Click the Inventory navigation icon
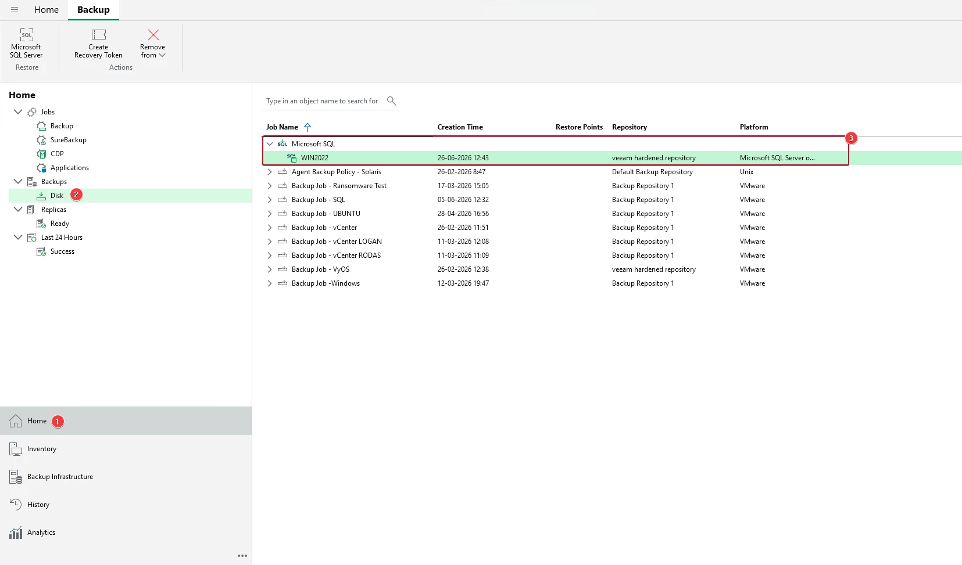962x565 pixels. pyautogui.click(x=16, y=449)
